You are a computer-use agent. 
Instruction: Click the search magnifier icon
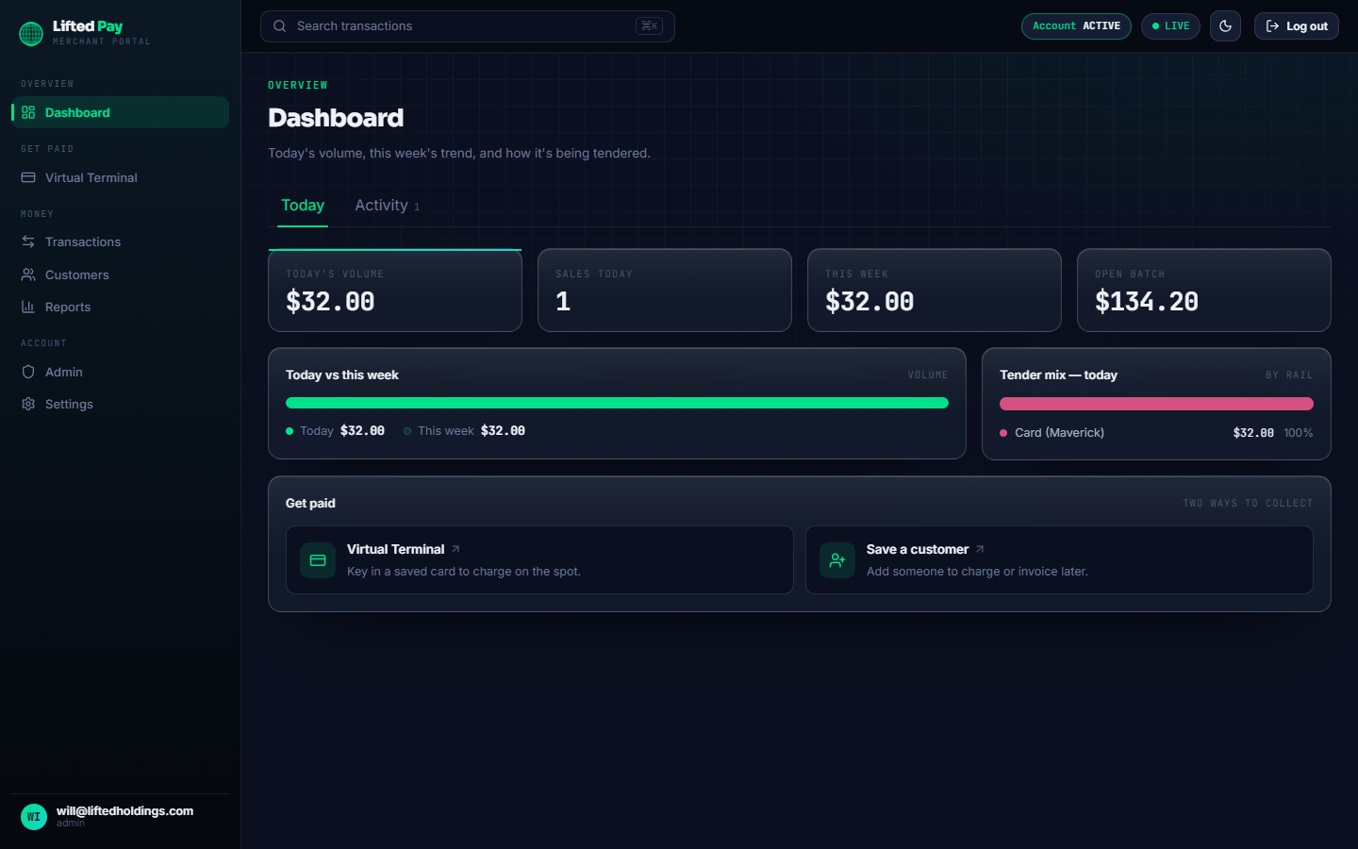(x=280, y=26)
